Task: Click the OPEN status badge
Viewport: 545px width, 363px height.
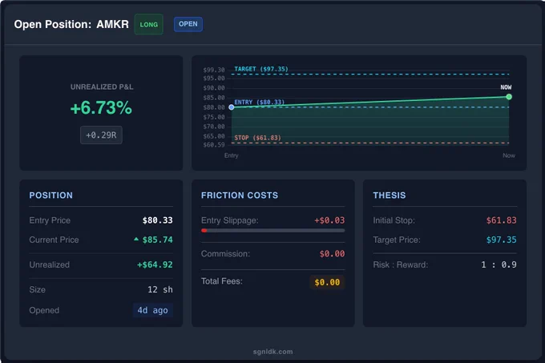Action: [188, 24]
